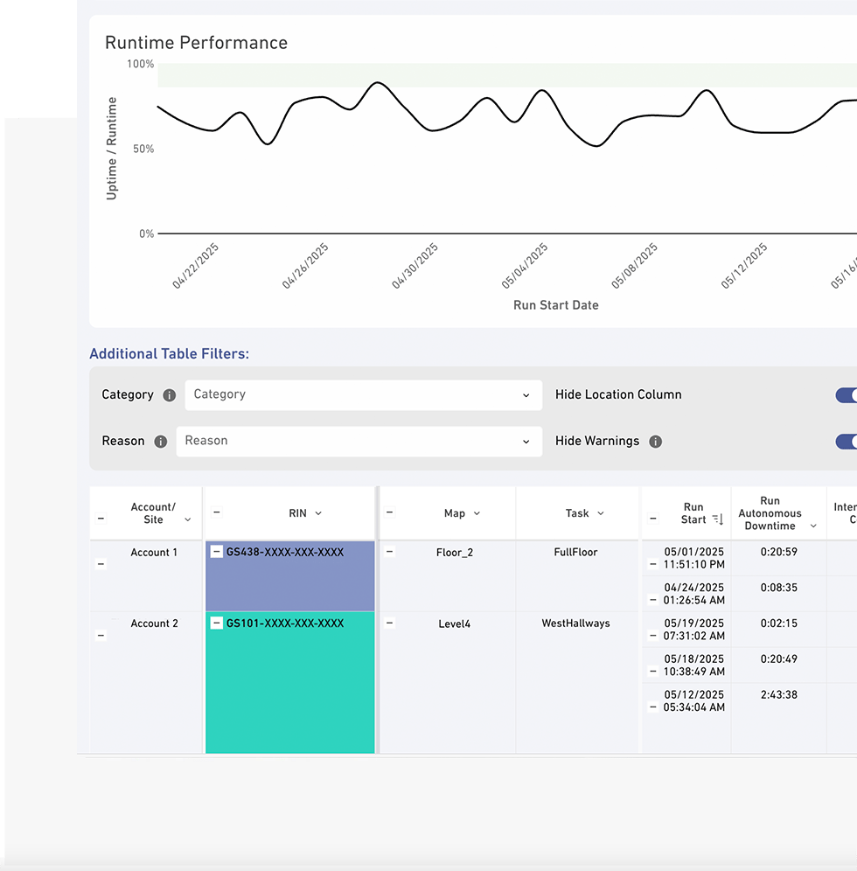Click the Reason info icon

pyautogui.click(x=161, y=442)
